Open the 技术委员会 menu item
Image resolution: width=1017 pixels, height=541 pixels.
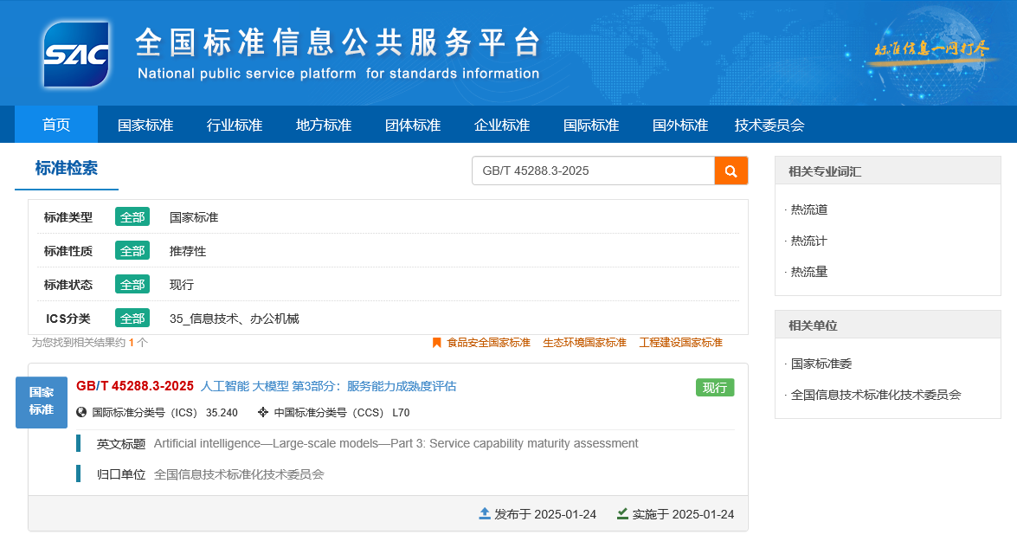pyautogui.click(x=769, y=125)
